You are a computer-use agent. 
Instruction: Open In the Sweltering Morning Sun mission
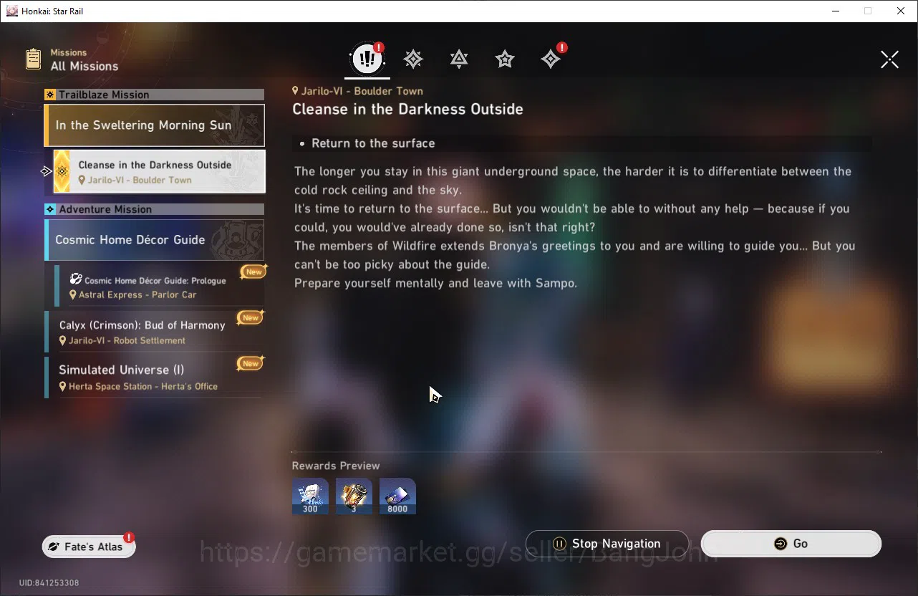tap(155, 125)
